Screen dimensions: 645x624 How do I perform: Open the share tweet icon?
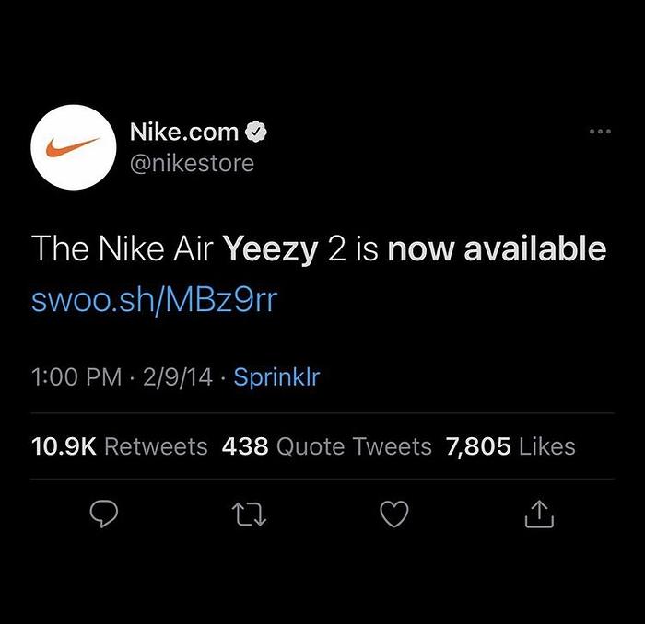pos(539,514)
